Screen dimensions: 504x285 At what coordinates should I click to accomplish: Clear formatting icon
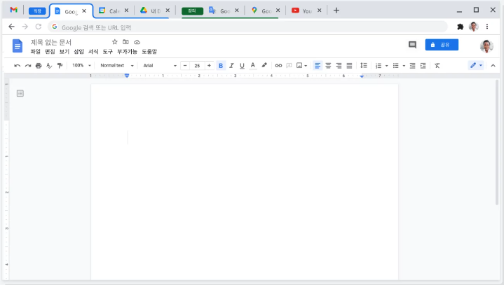pos(437,66)
